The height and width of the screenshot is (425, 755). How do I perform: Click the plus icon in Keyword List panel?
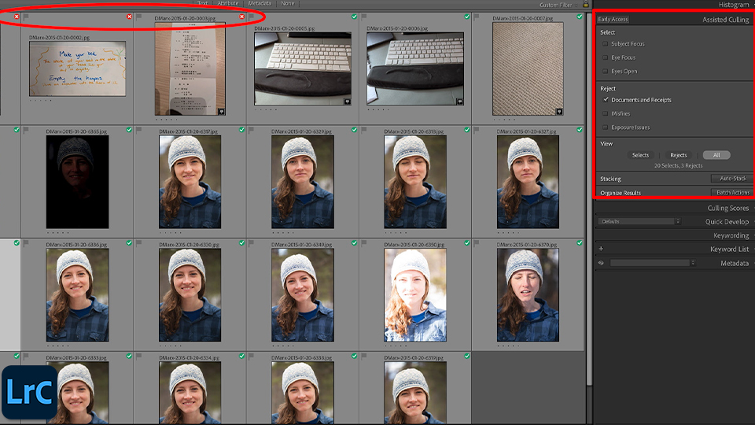[x=601, y=249]
